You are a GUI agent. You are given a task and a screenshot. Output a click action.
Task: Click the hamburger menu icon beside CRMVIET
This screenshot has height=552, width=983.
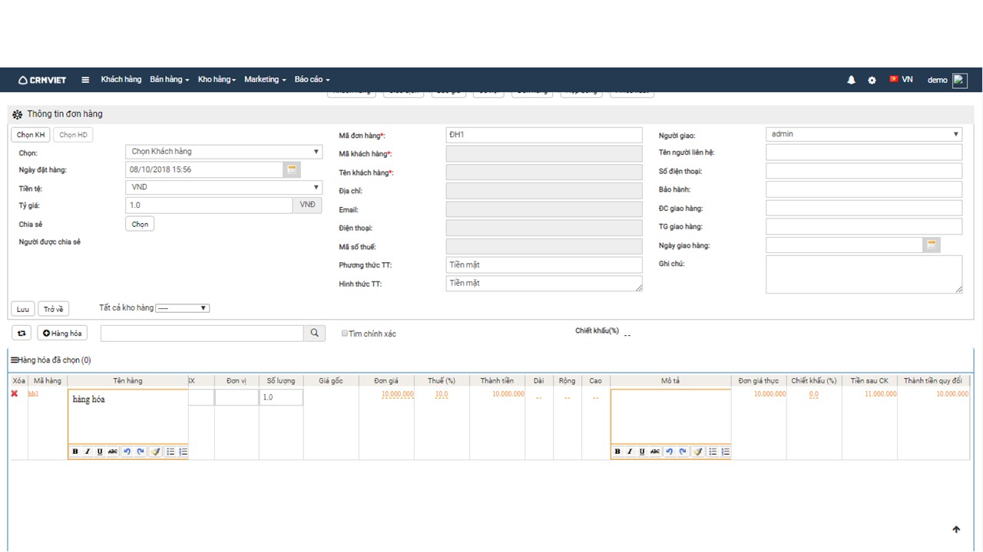(x=85, y=80)
